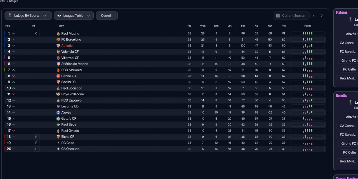Click the relegated R badge for CA Osasuna

click(x=36, y=149)
